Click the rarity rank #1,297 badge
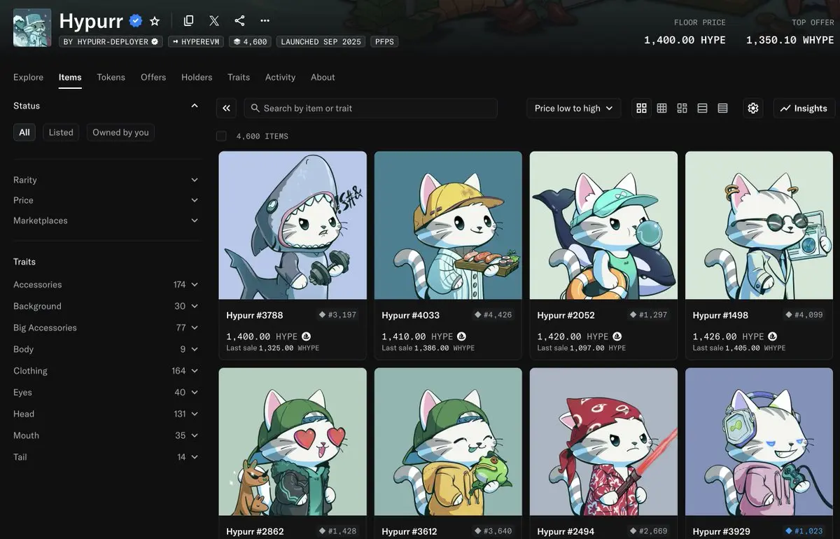The width and height of the screenshot is (840, 539). 648,315
